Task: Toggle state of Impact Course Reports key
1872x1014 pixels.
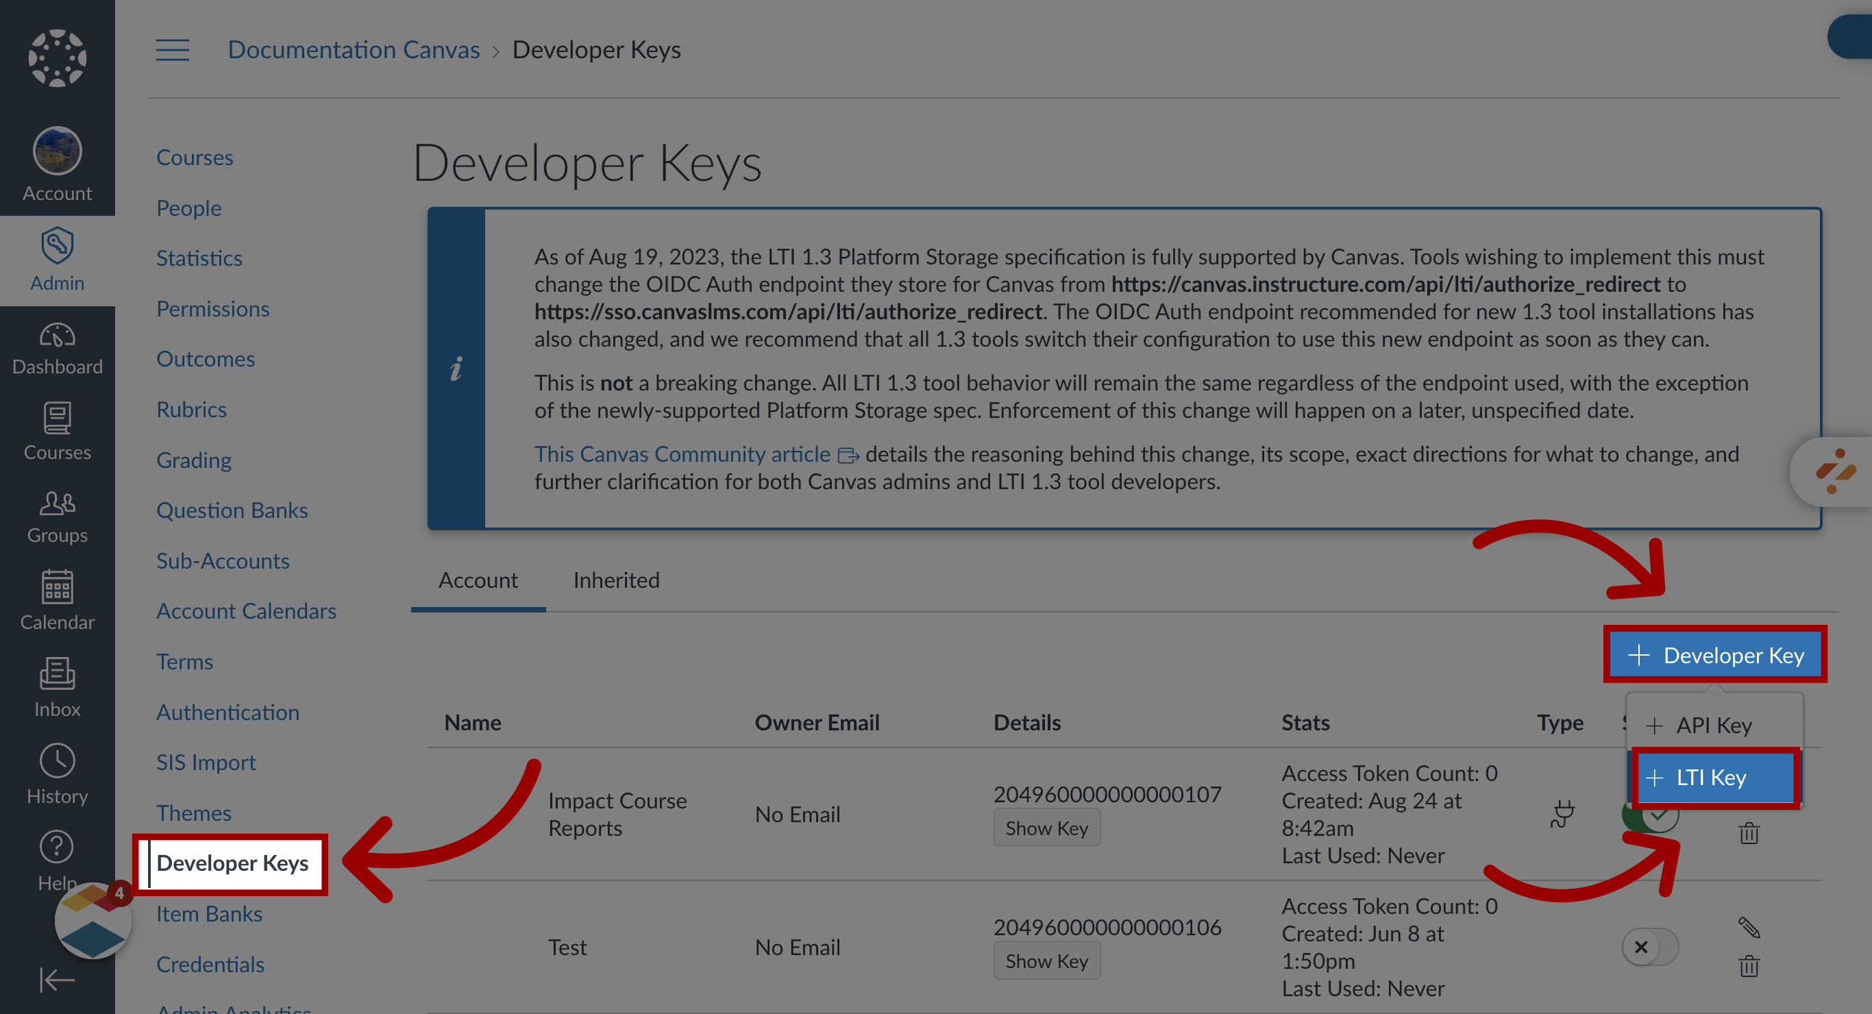Action: [1651, 815]
